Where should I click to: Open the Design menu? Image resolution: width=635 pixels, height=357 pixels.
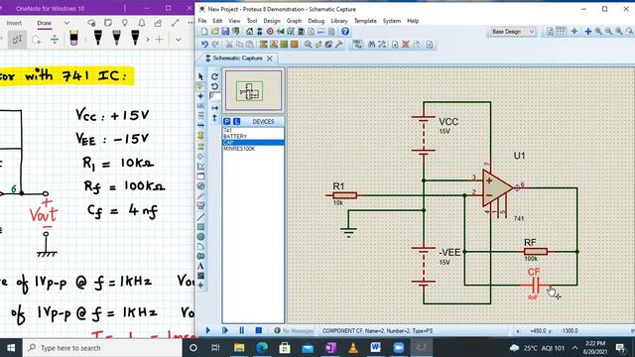point(272,21)
